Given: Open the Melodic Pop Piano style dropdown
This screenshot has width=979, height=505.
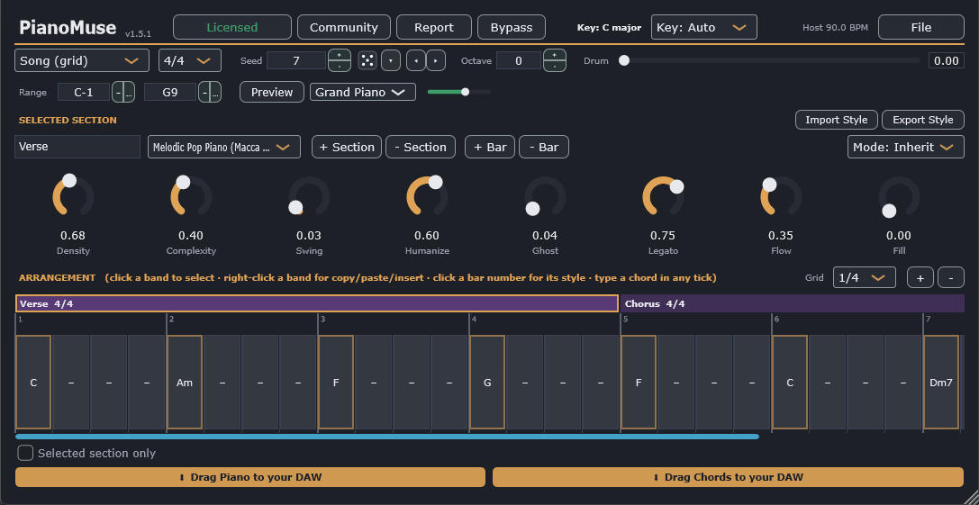Looking at the screenshot, I should point(224,148).
